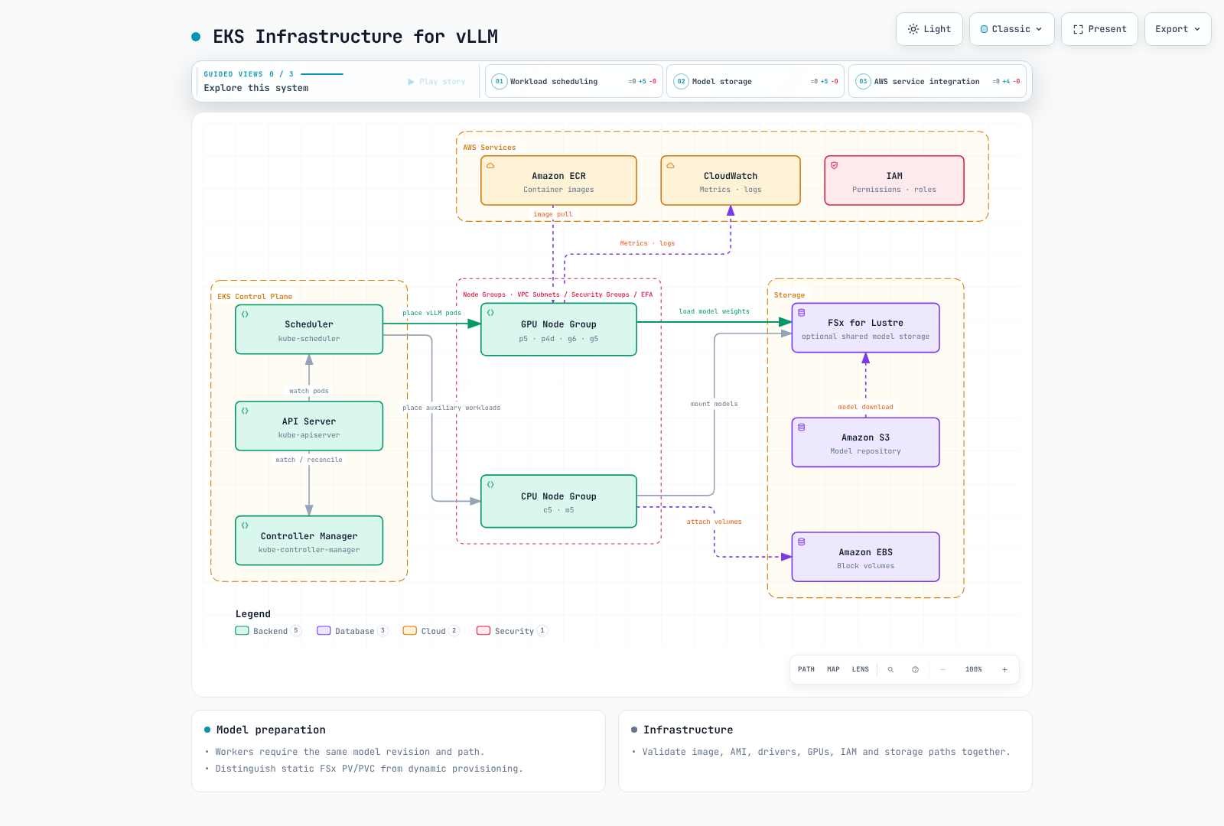Click the FSx for Lustre database icon
The height and width of the screenshot is (826, 1224).
pyautogui.click(x=802, y=313)
